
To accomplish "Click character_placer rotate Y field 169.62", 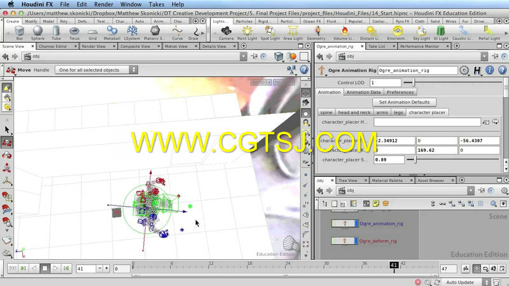I will coord(436,150).
